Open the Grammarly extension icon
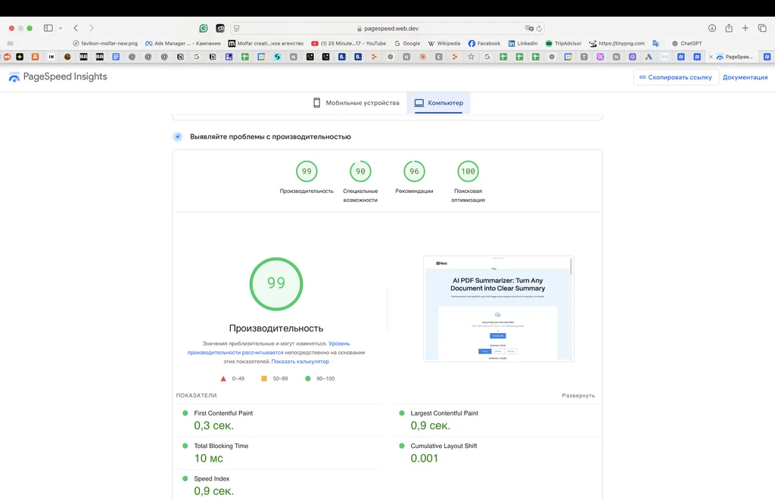 [203, 28]
